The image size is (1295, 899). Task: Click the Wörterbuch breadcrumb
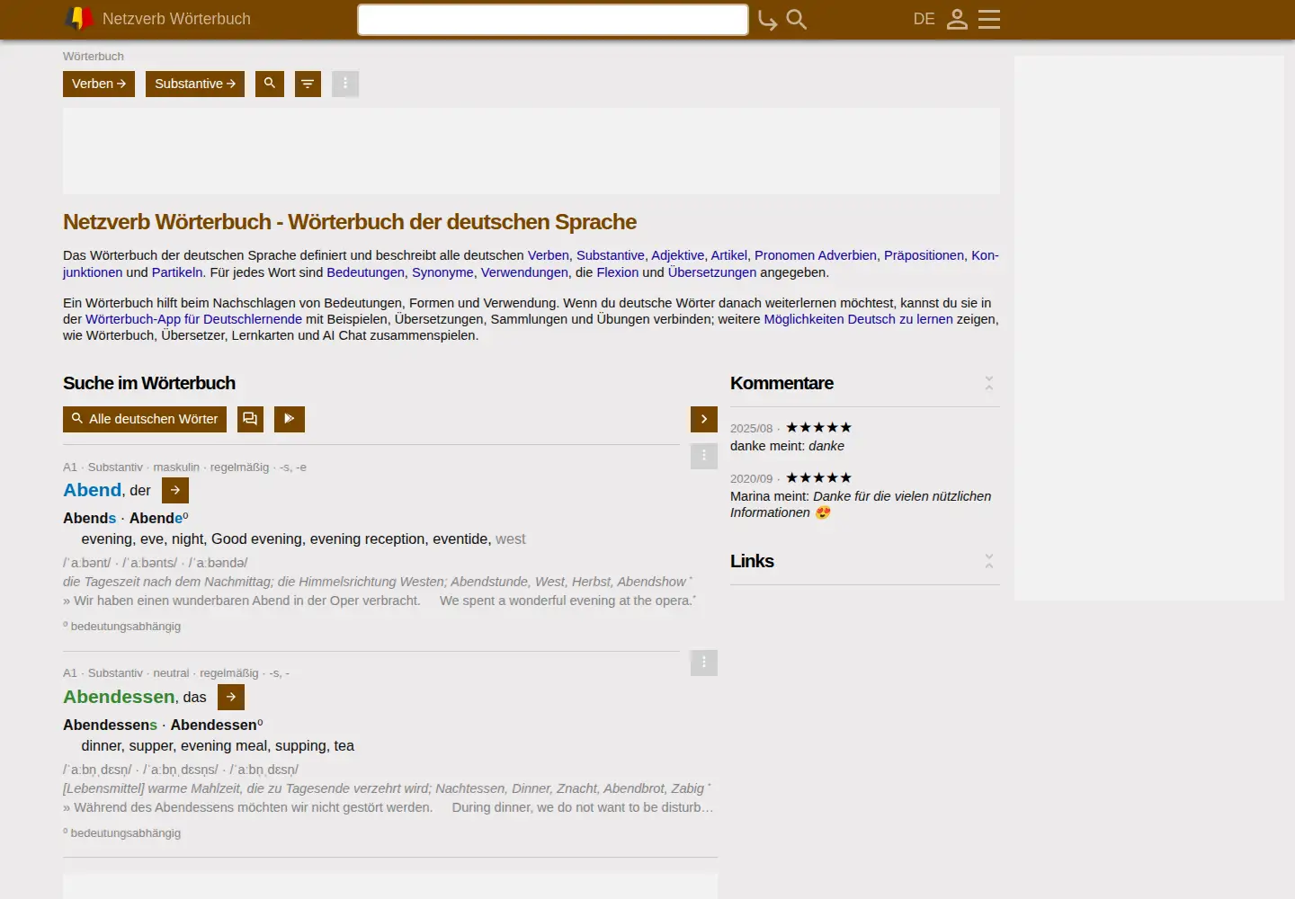click(x=94, y=56)
